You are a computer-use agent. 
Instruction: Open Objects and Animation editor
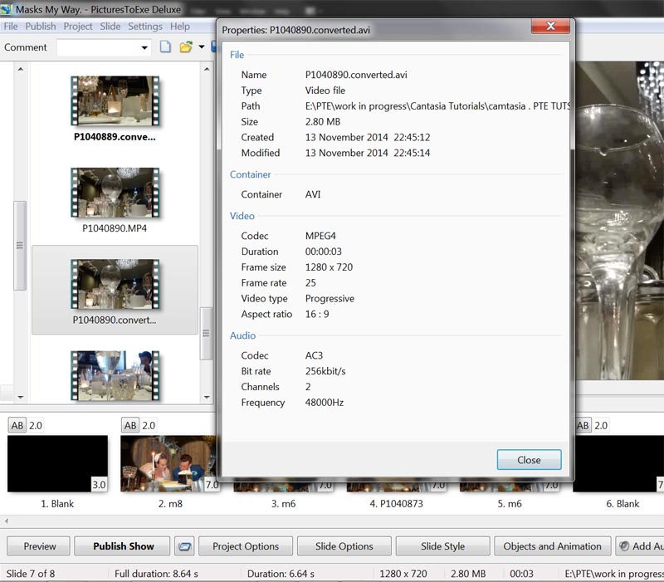click(552, 546)
